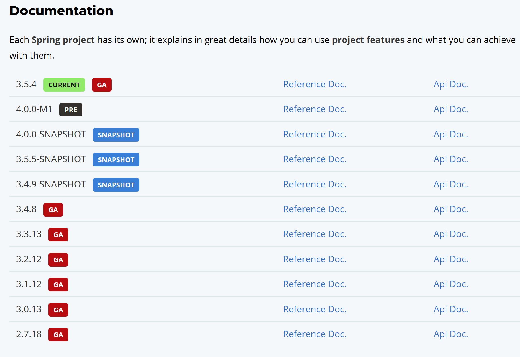Open Api Doc. for version 3.2.12
Viewport: 520px width, 357px height.
[x=451, y=259]
